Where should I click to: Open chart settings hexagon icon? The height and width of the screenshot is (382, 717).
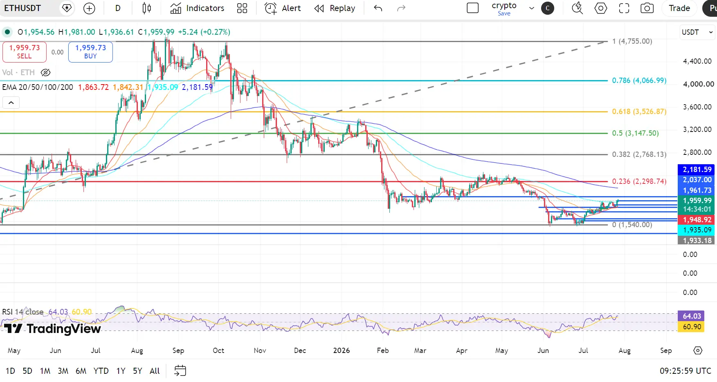point(600,8)
